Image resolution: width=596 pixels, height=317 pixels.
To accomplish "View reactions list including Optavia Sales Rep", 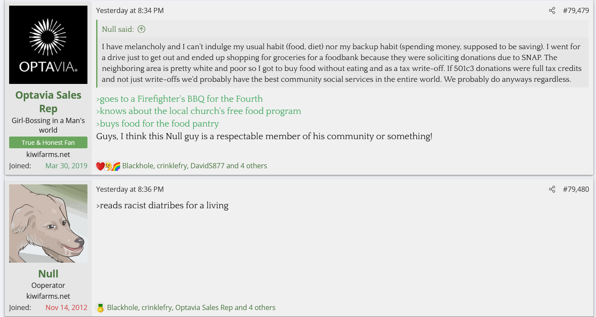I will (x=191, y=307).
